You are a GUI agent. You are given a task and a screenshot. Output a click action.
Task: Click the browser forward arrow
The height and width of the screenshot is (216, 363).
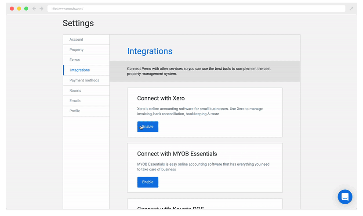point(41,8)
